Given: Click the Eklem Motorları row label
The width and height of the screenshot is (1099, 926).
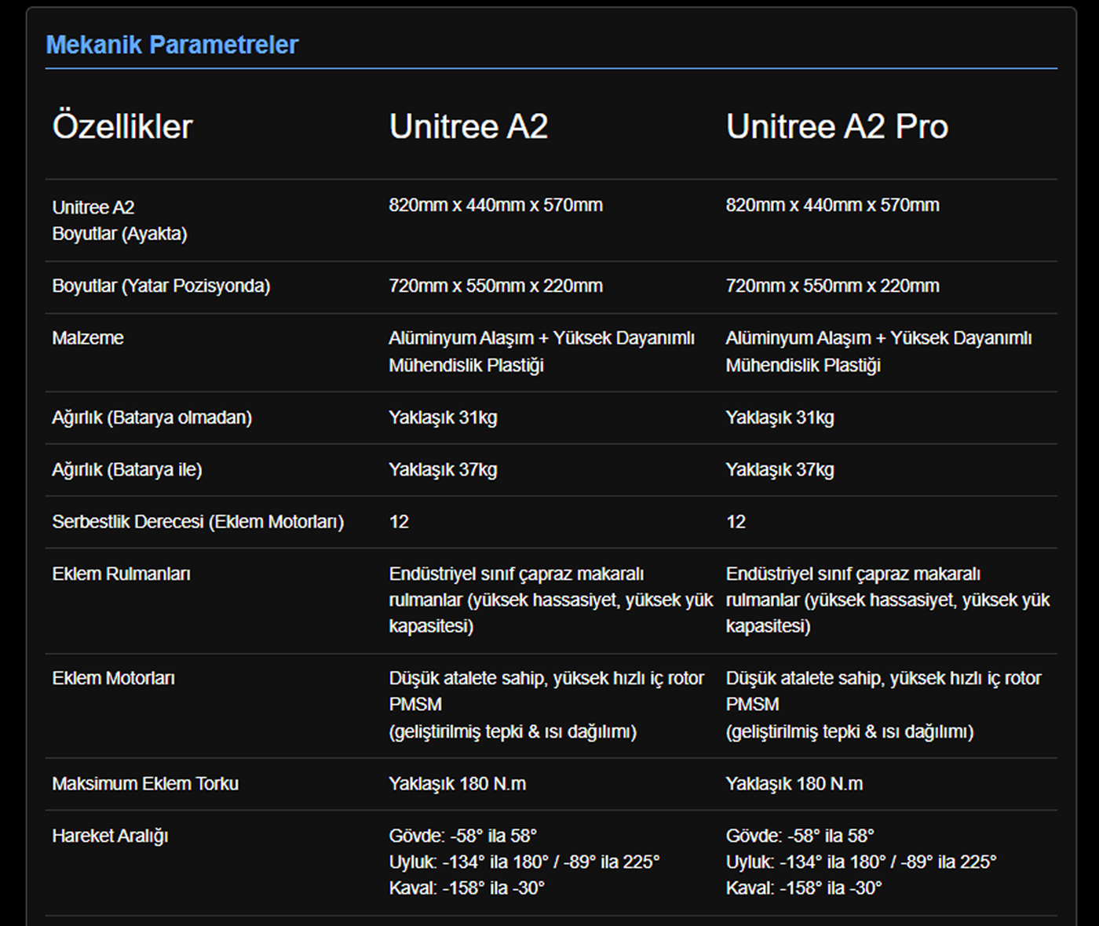Looking at the screenshot, I should [113, 678].
